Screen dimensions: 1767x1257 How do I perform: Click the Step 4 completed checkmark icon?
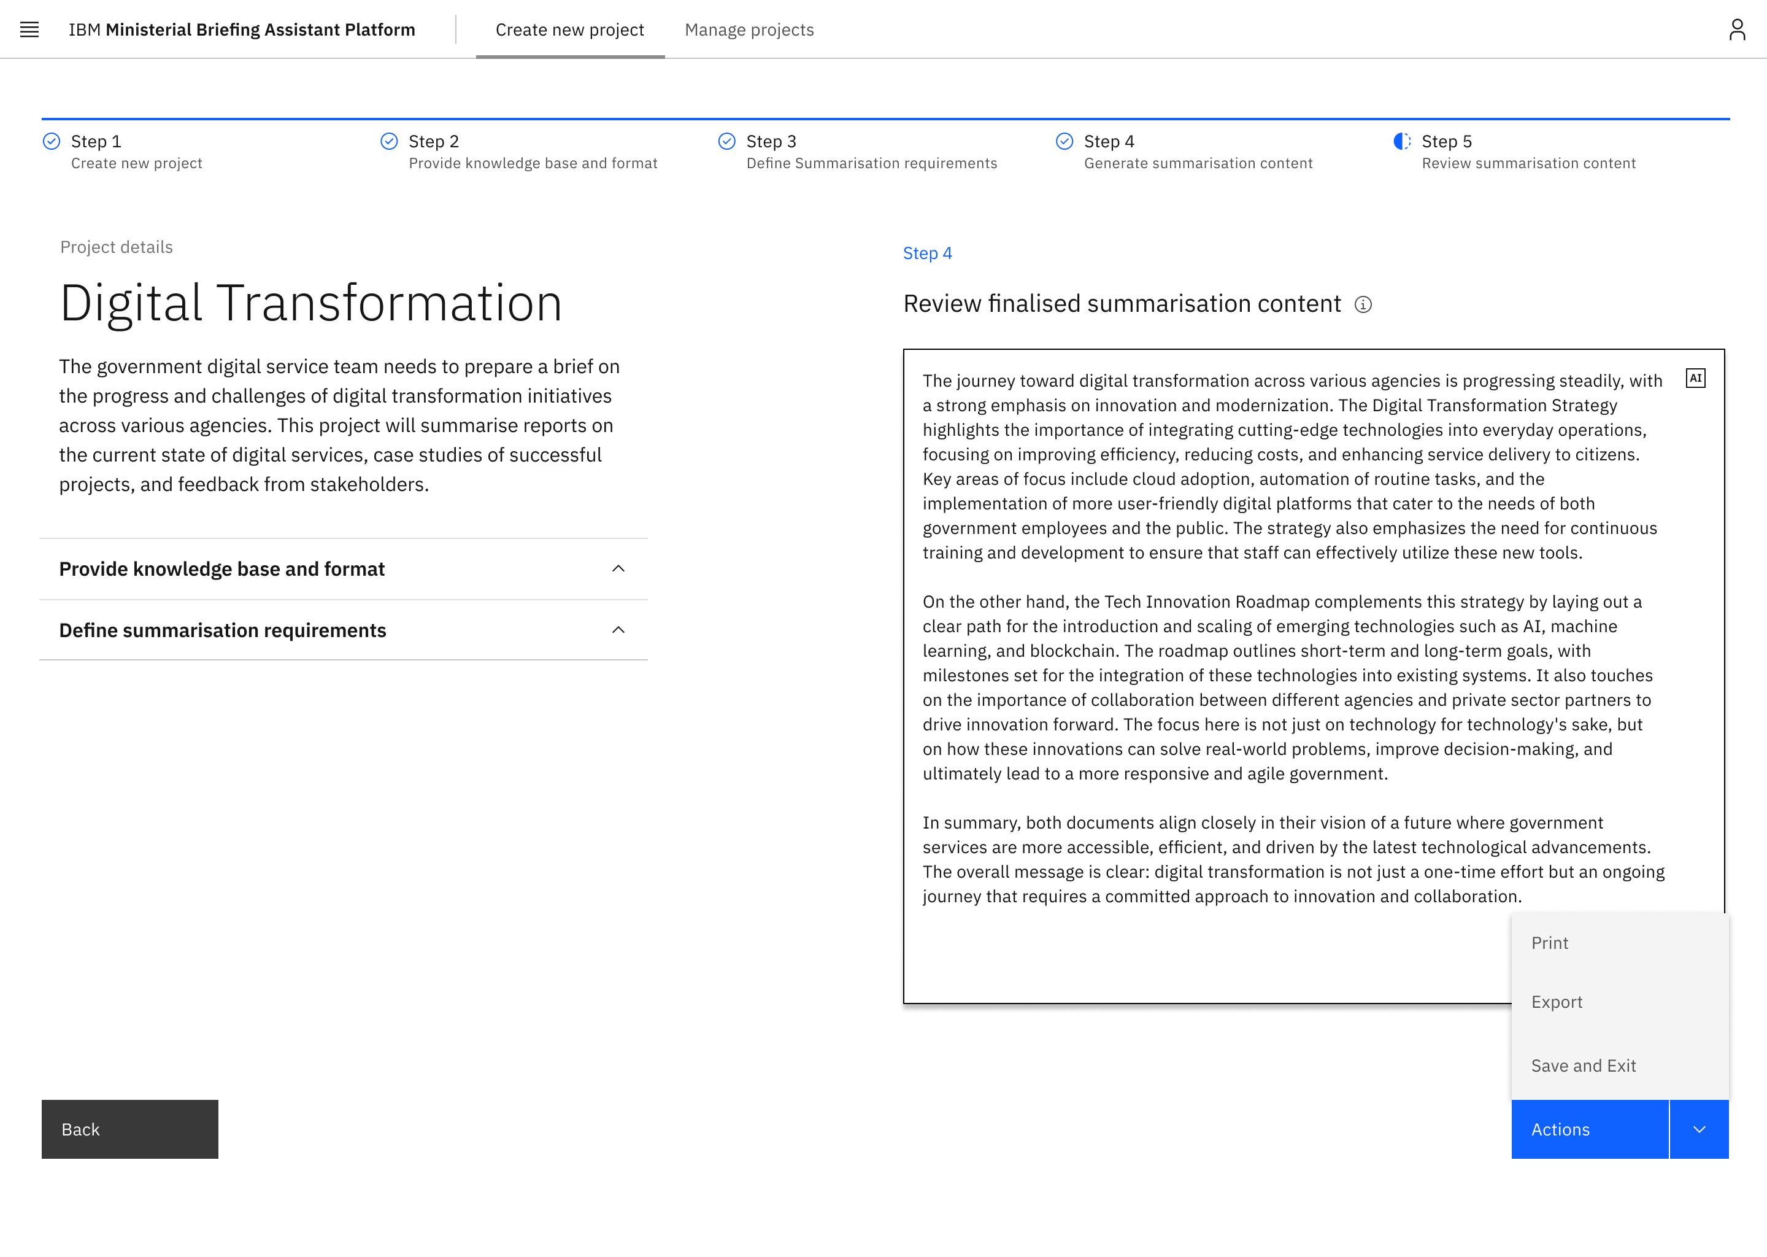click(1064, 141)
